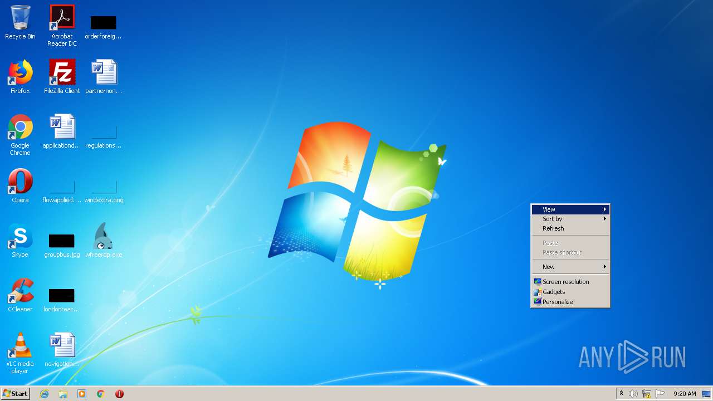Open Gadgets from the context menu
Image resolution: width=713 pixels, height=401 pixels.
[x=570, y=292]
